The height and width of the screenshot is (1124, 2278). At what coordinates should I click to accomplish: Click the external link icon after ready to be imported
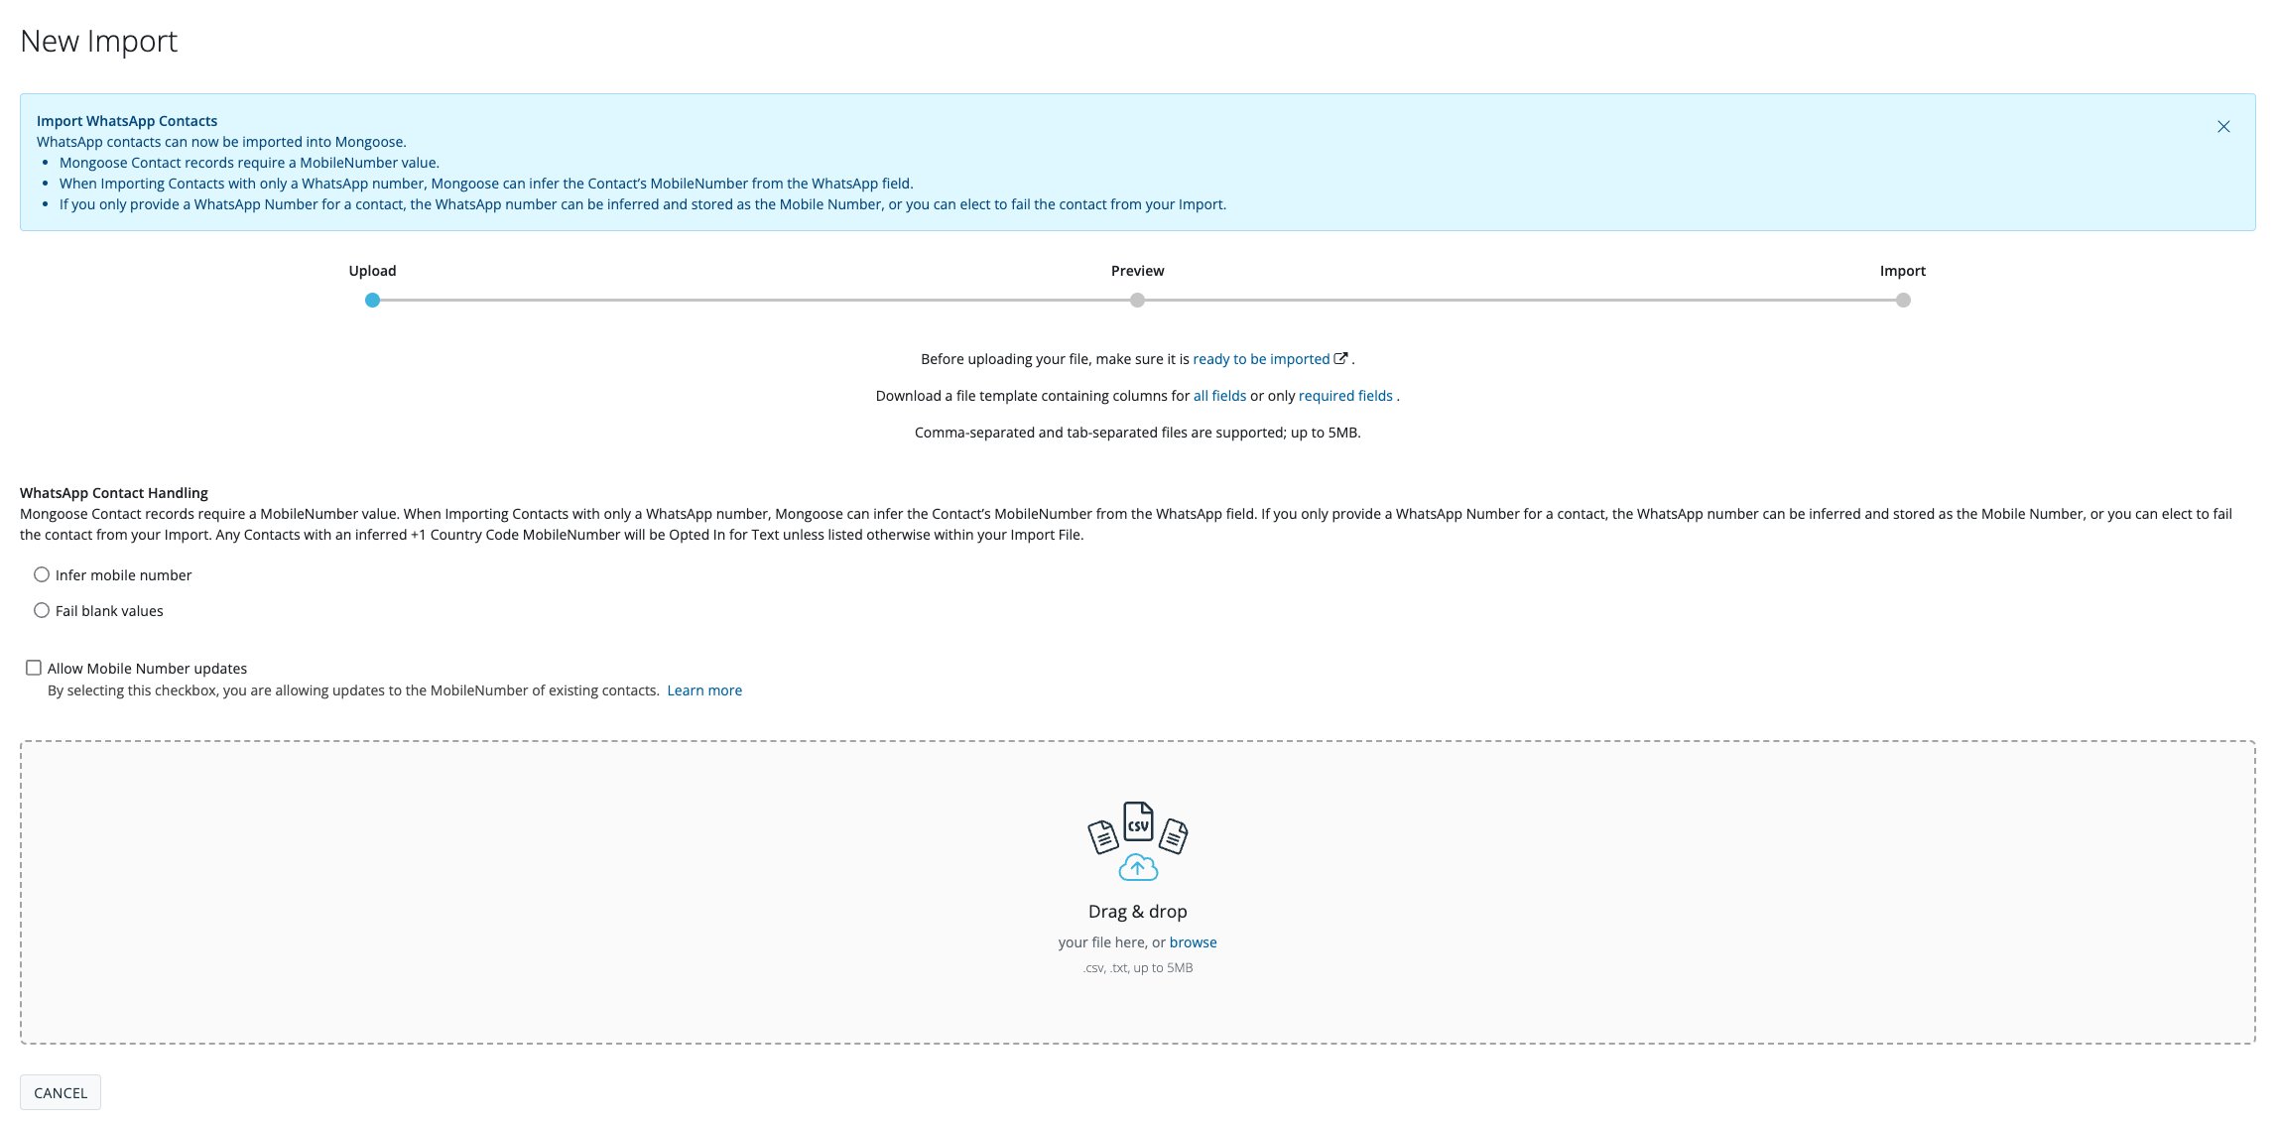(x=1341, y=358)
